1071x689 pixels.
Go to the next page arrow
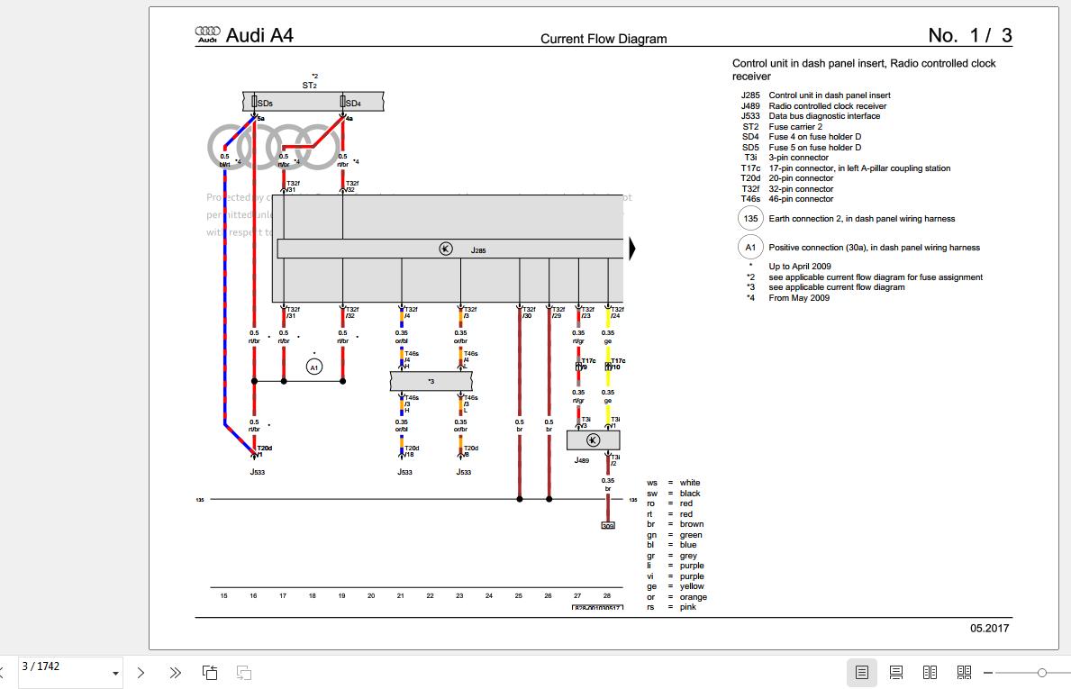coord(141,673)
